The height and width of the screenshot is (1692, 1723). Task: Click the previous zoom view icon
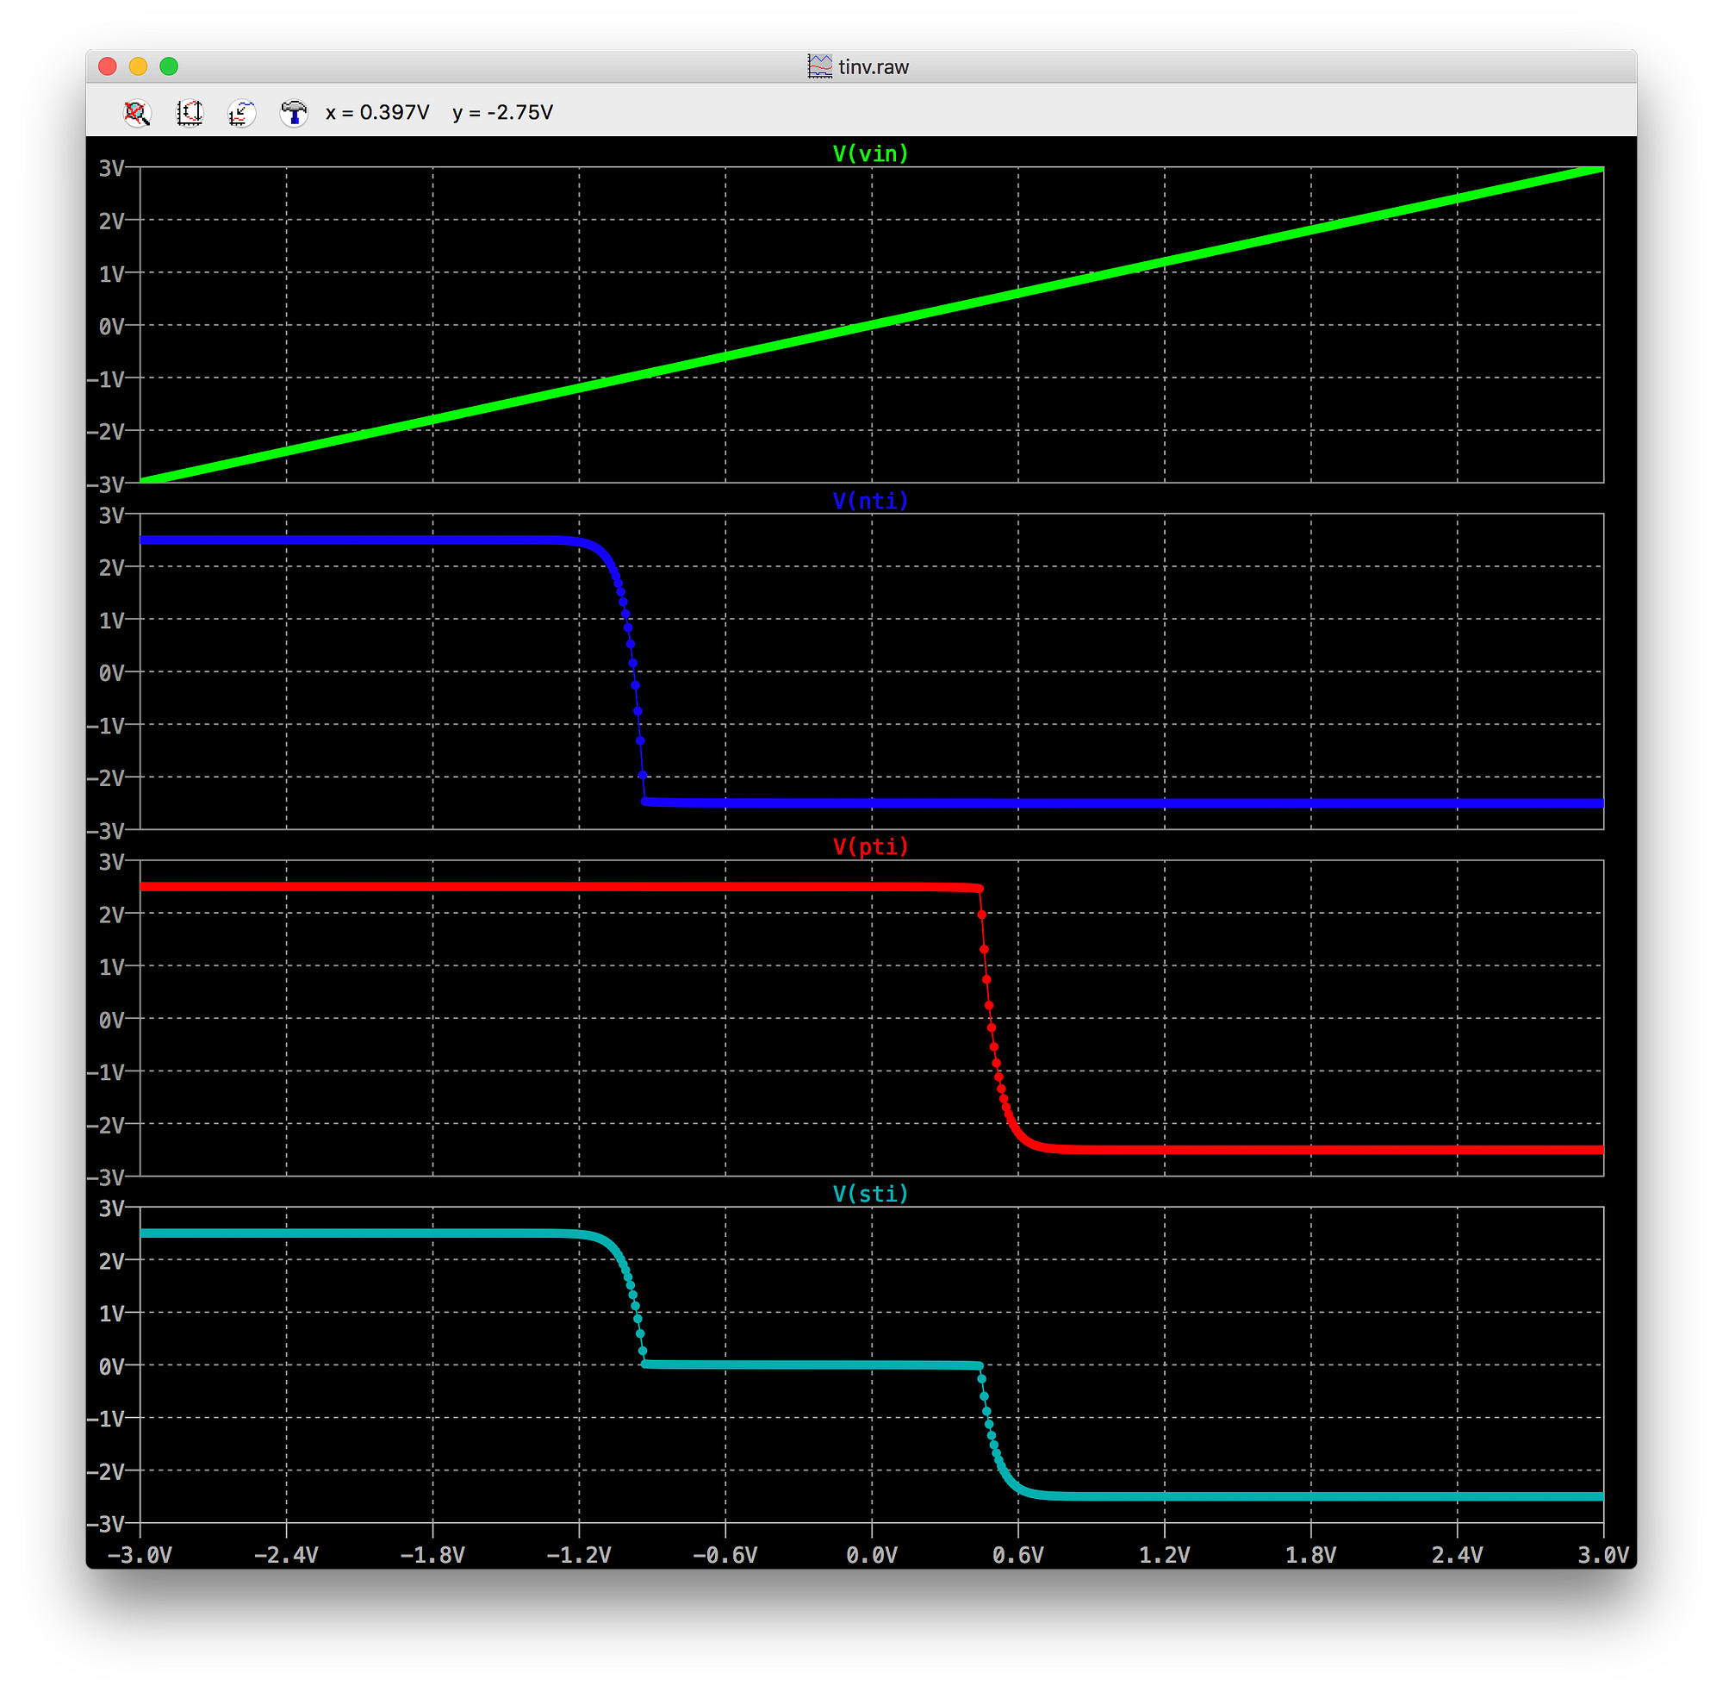point(240,113)
